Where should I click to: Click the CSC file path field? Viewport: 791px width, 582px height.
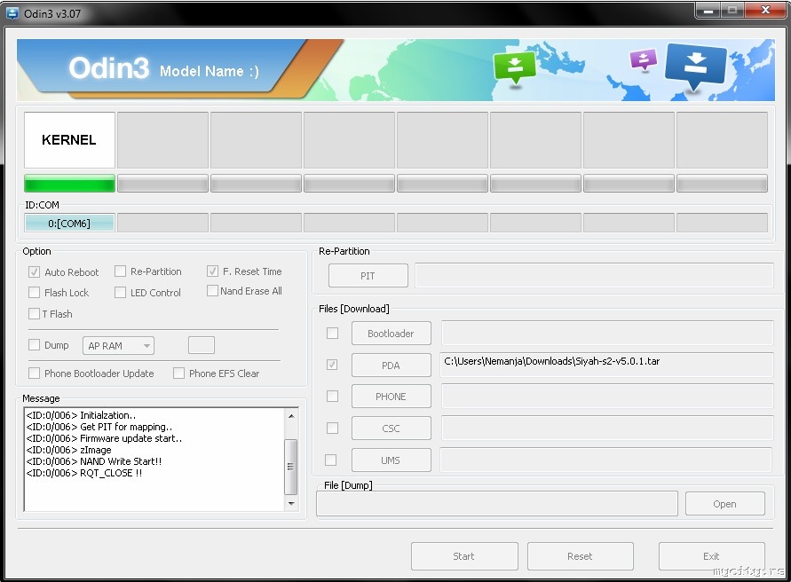pos(607,428)
